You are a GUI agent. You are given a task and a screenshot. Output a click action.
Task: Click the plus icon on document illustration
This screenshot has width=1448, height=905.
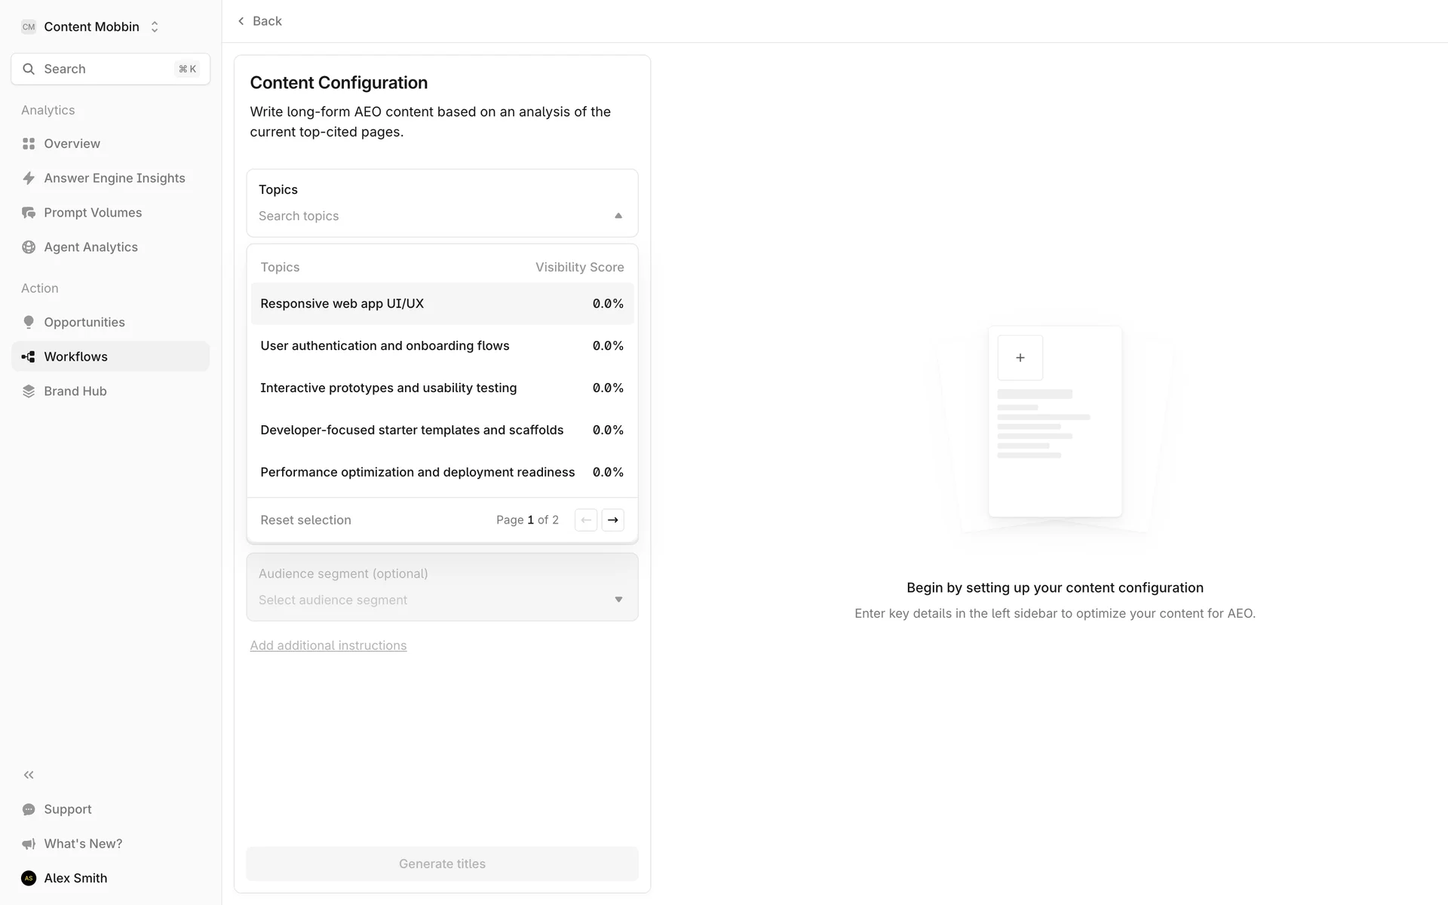point(1020,357)
